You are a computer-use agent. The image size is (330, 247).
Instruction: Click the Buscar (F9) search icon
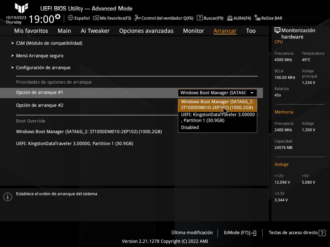[x=200, y=18]
